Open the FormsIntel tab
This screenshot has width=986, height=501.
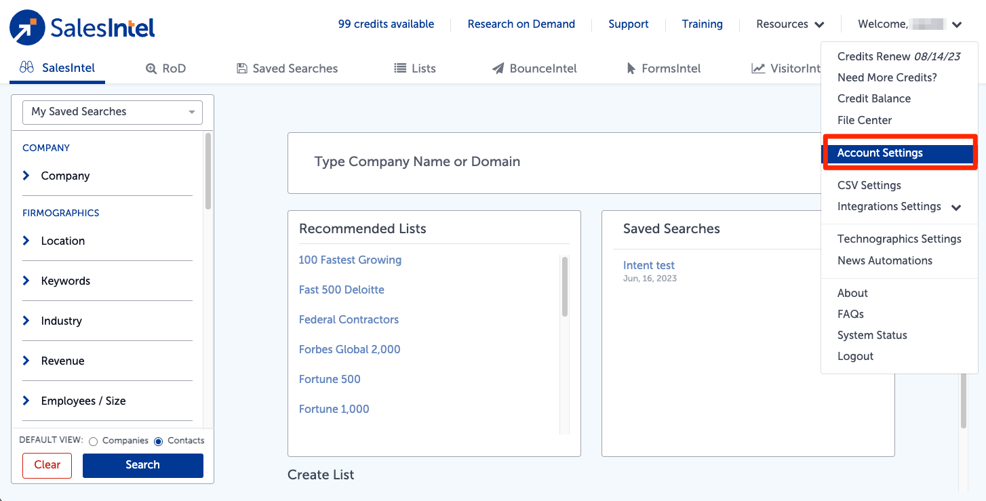tap(664, 68)
